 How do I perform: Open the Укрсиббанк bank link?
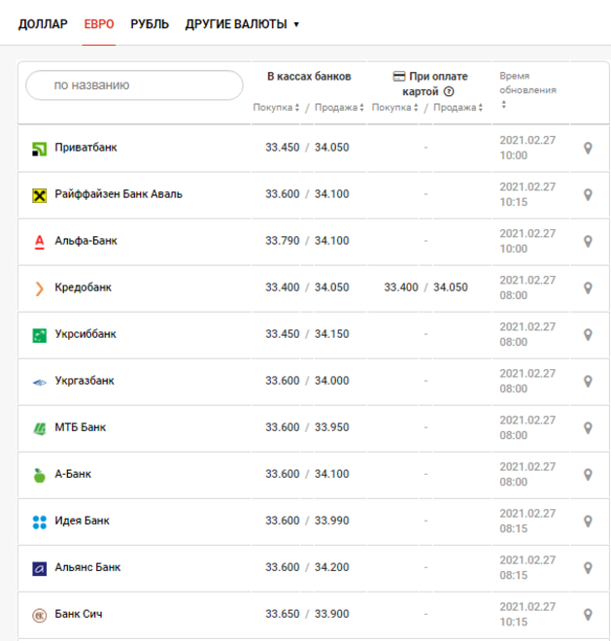pos(85,334)
